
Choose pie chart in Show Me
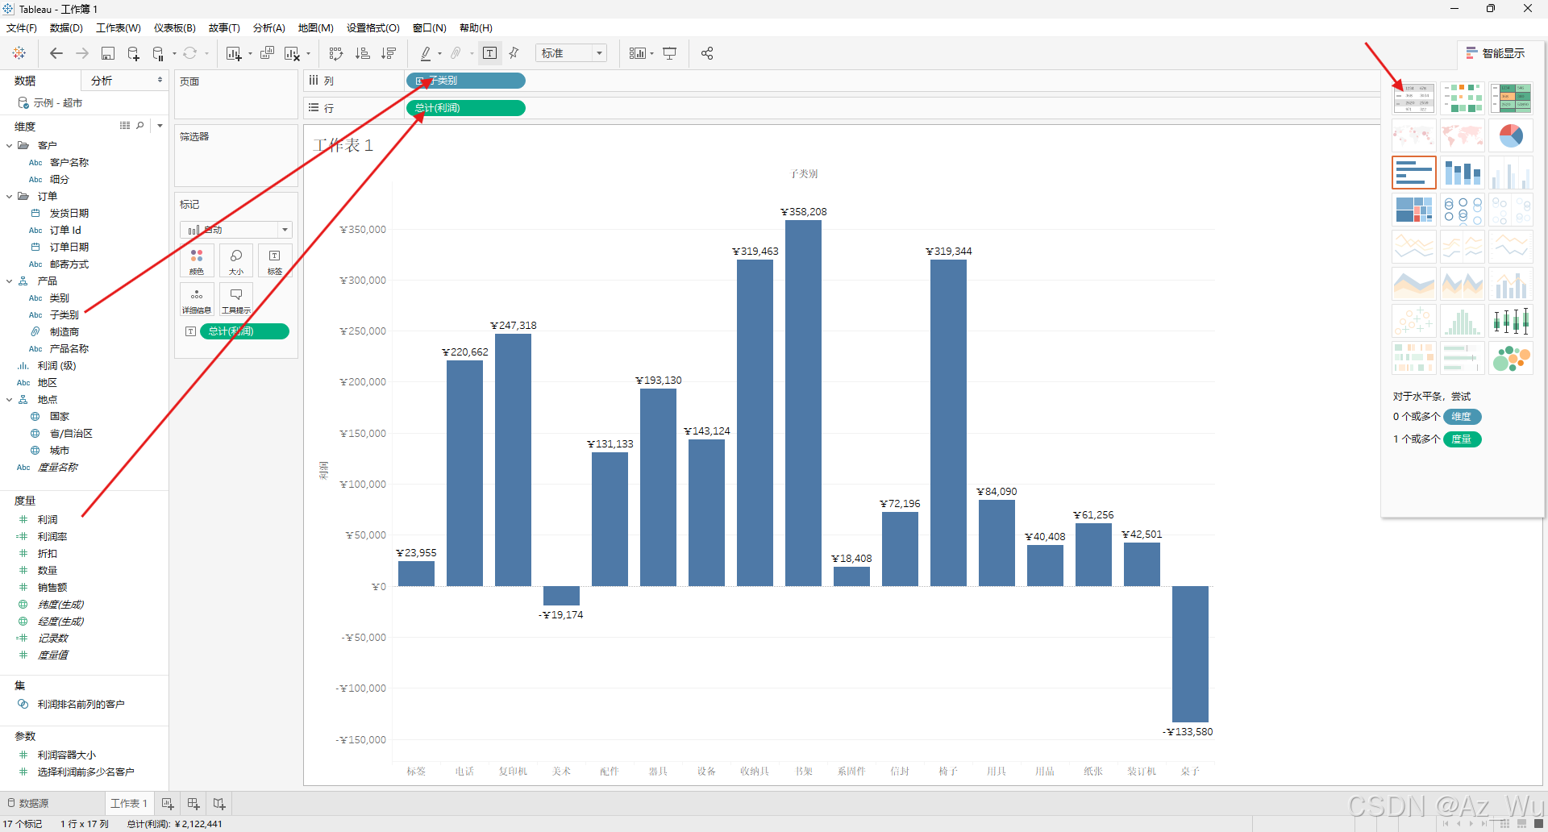click(1511, 135)
